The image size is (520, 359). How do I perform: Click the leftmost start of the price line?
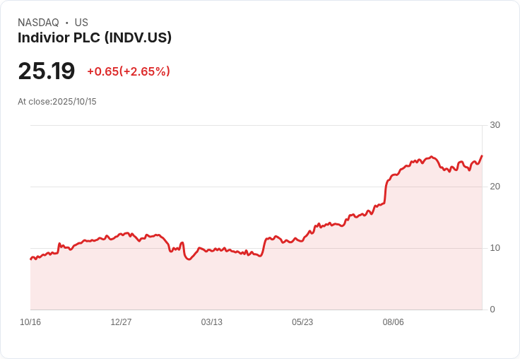(x=30, y=259)
